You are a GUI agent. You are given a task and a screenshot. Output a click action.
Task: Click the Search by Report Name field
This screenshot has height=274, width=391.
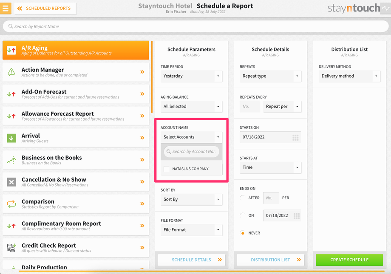(x=195, y=26)
